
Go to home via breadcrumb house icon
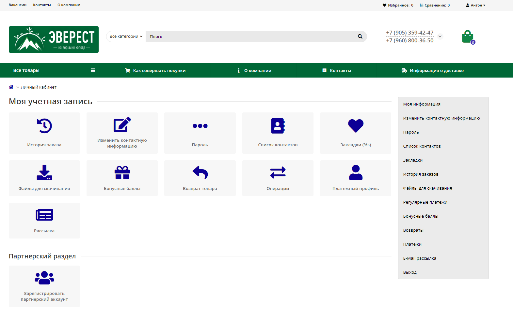coord(11,87)
